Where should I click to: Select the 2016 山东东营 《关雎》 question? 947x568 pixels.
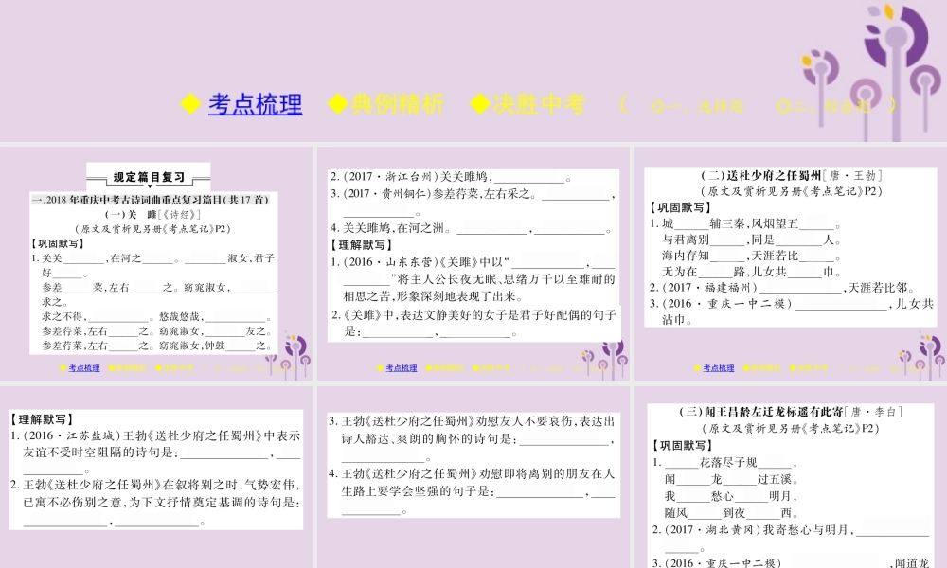pos(473,279)
